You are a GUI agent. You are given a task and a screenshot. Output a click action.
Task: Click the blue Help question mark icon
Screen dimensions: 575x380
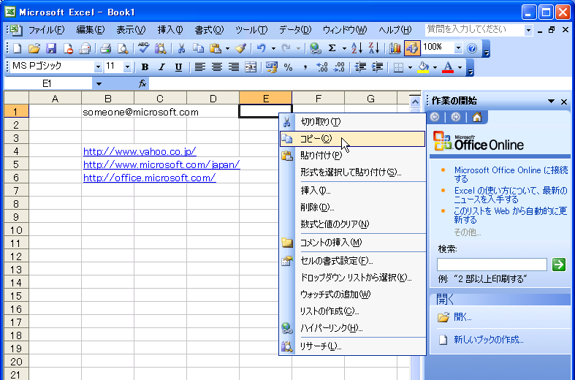click(473, 48)
